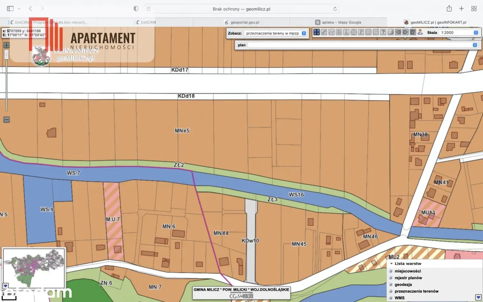Click the zoom slider handle
483x302 pixels.
click(6, 54)
